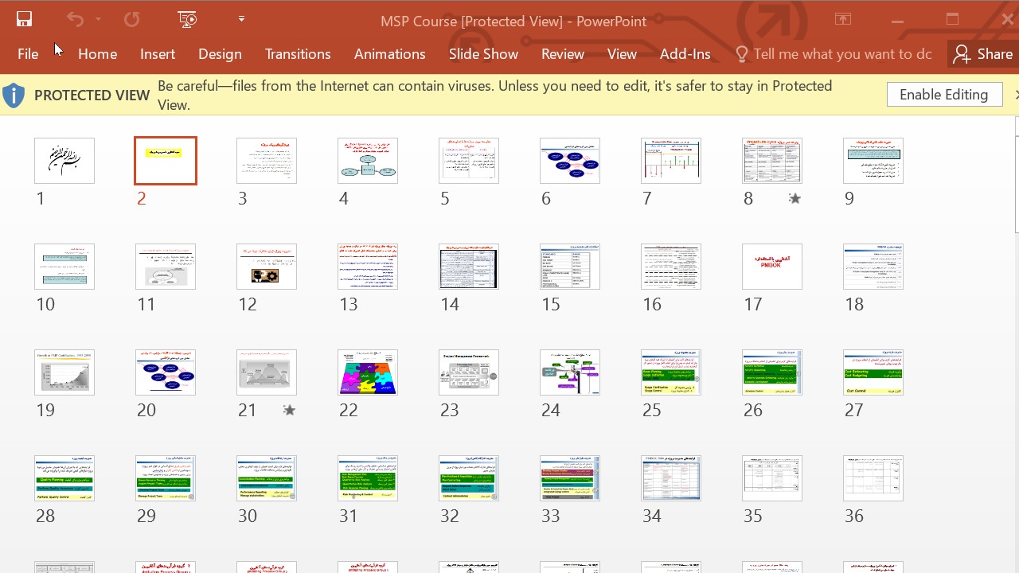This screenshot has width=1019, height=573.
Task: Select slide 12 thumbnail with gears
Action: point(267,267)
